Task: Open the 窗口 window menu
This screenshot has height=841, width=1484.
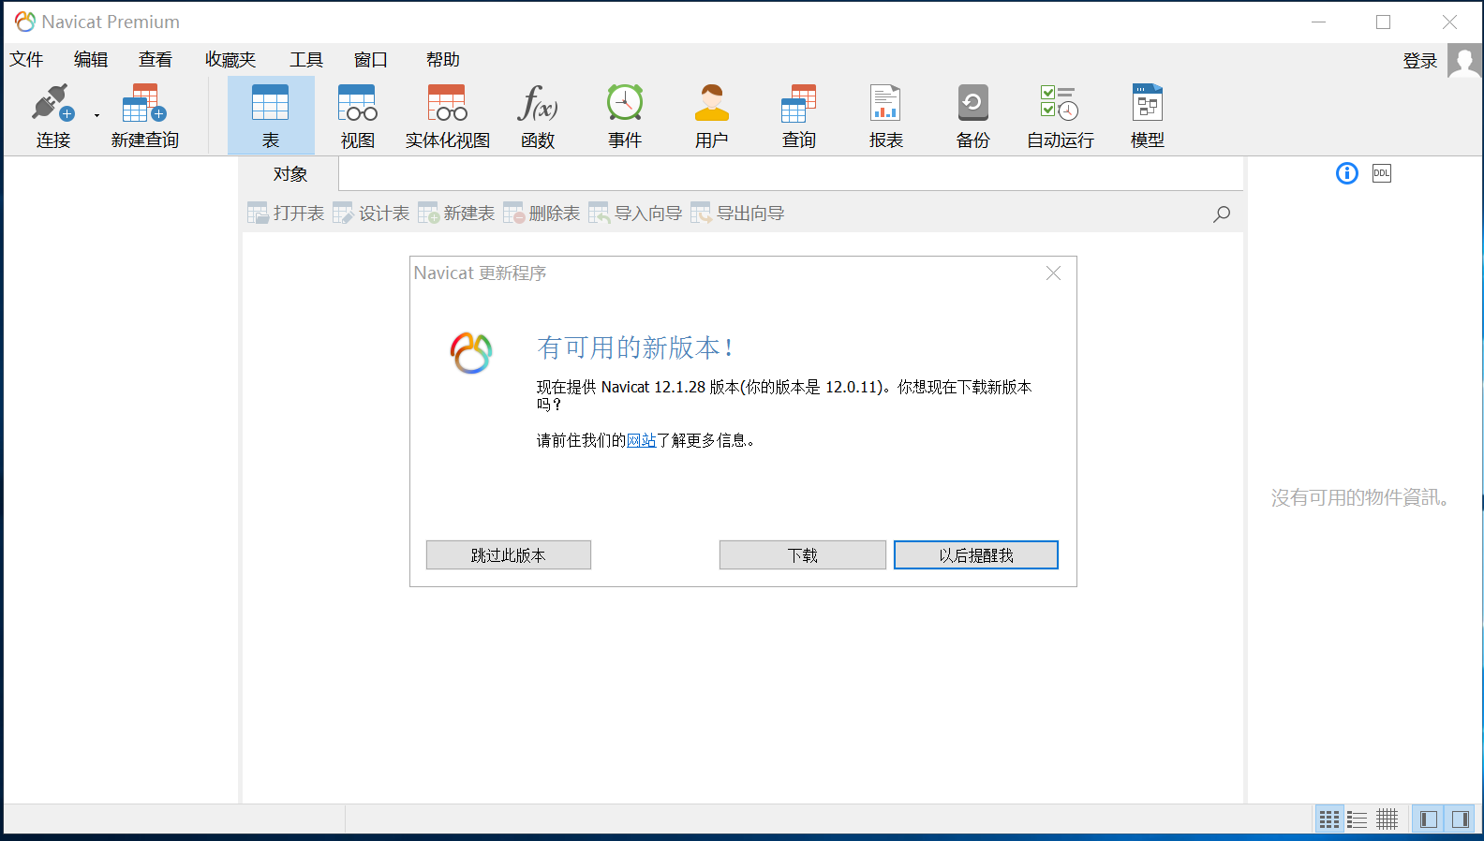Action: (x=371, y=60)
